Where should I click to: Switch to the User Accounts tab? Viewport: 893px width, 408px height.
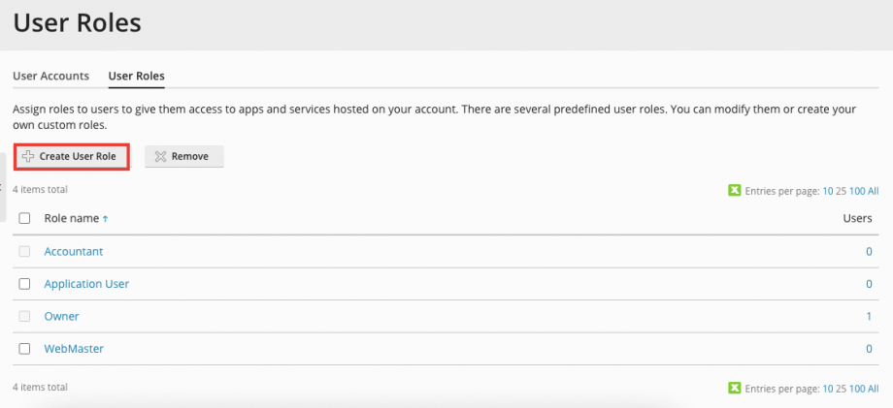pyautogui.click(x=51, y=76)
